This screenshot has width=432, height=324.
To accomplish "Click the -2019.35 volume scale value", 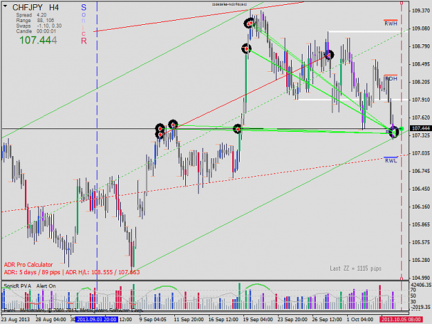I will (421, 307).
